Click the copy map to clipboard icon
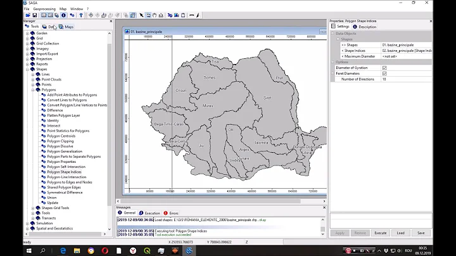The width and height of the screenshot is (456, 256). [183, 15]
